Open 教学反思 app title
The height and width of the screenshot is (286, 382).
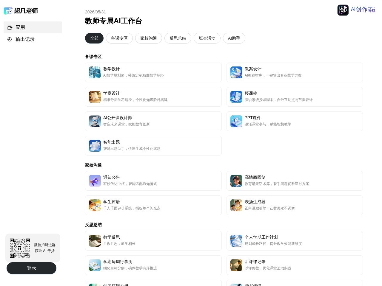point(112,237)
